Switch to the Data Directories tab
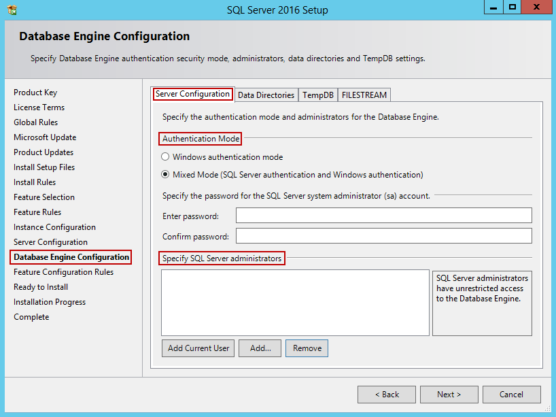 266,95
